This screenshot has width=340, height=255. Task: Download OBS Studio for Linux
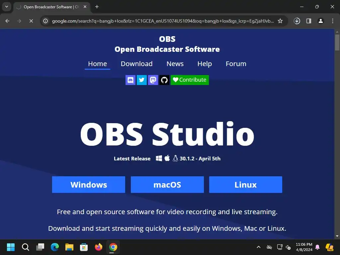[246, 185]
